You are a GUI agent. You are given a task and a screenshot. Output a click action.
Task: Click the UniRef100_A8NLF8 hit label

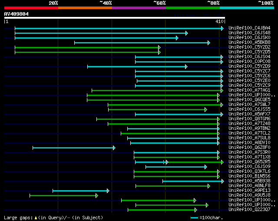(x=249, y=185)
